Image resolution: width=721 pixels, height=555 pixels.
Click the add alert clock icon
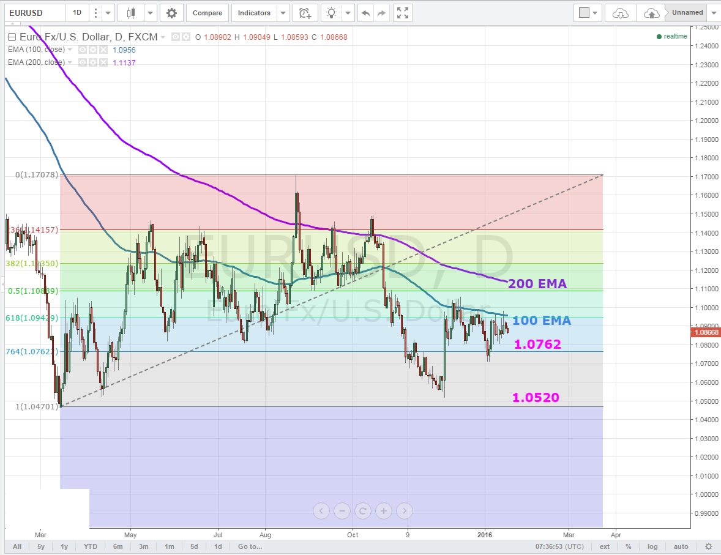[x=305, y=13]
